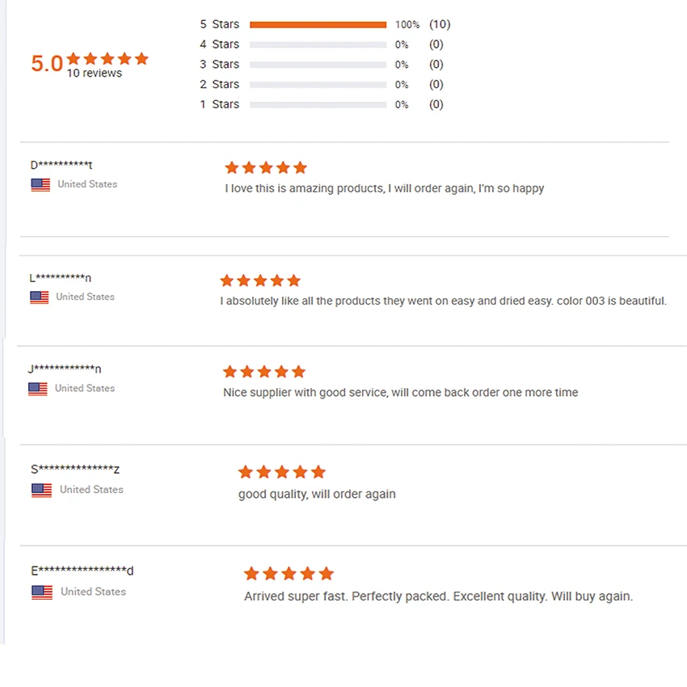Click stars above the "color 003 is beautiful" review

point(260,280)
